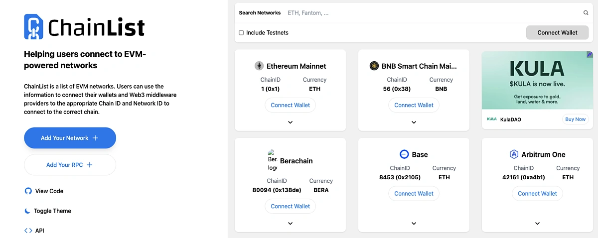The width and height of the screenshot is (598, 238).
Task: Click the ad info badge on the KULA banner
Action: coord(590,54)
